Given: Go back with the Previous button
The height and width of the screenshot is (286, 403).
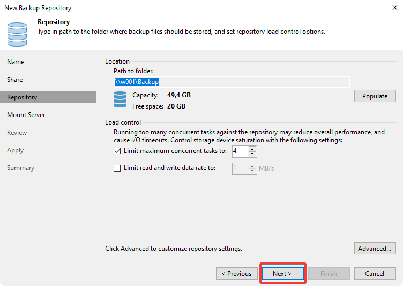Looking at the screenshot, I should tap(236, 274).
